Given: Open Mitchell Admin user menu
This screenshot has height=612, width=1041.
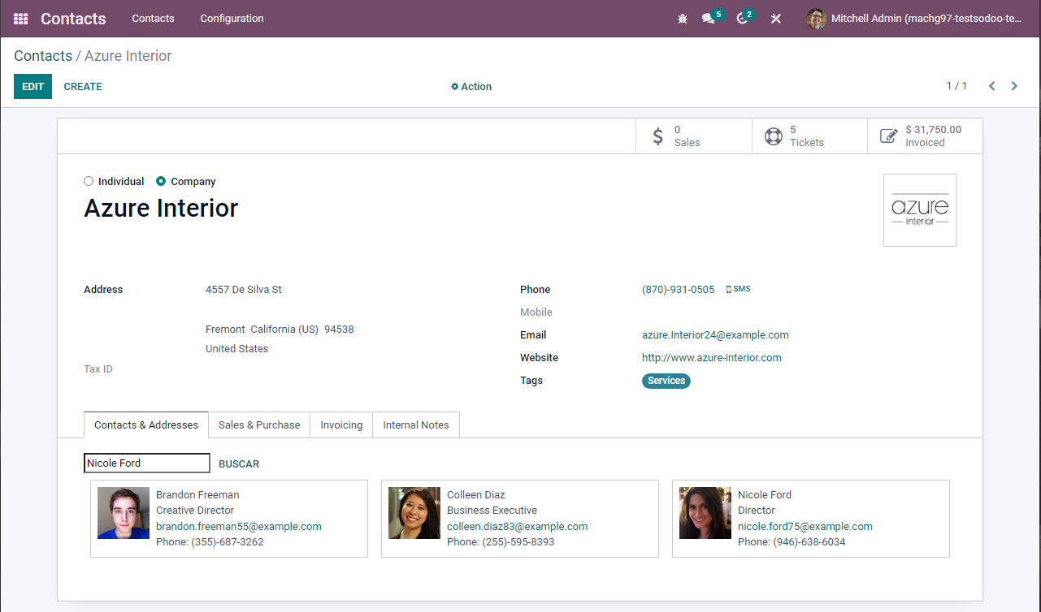Looking at the screenshot, I should pyautogui.click(x=914, y=19).
